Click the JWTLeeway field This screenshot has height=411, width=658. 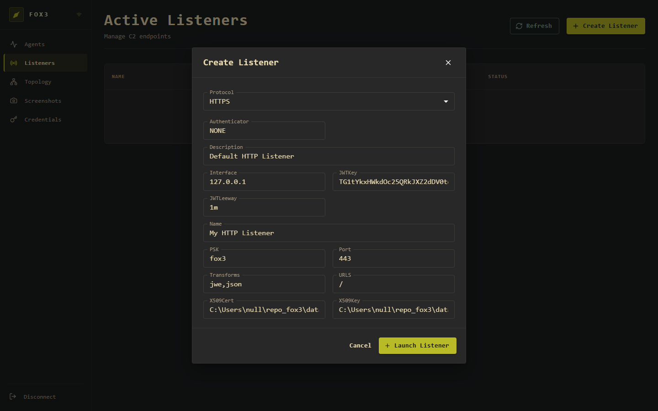264,207
